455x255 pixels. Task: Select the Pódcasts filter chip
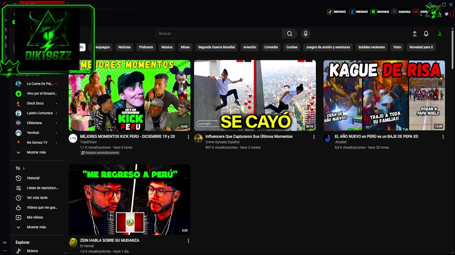pyautogui.click(x=146, y=47)
